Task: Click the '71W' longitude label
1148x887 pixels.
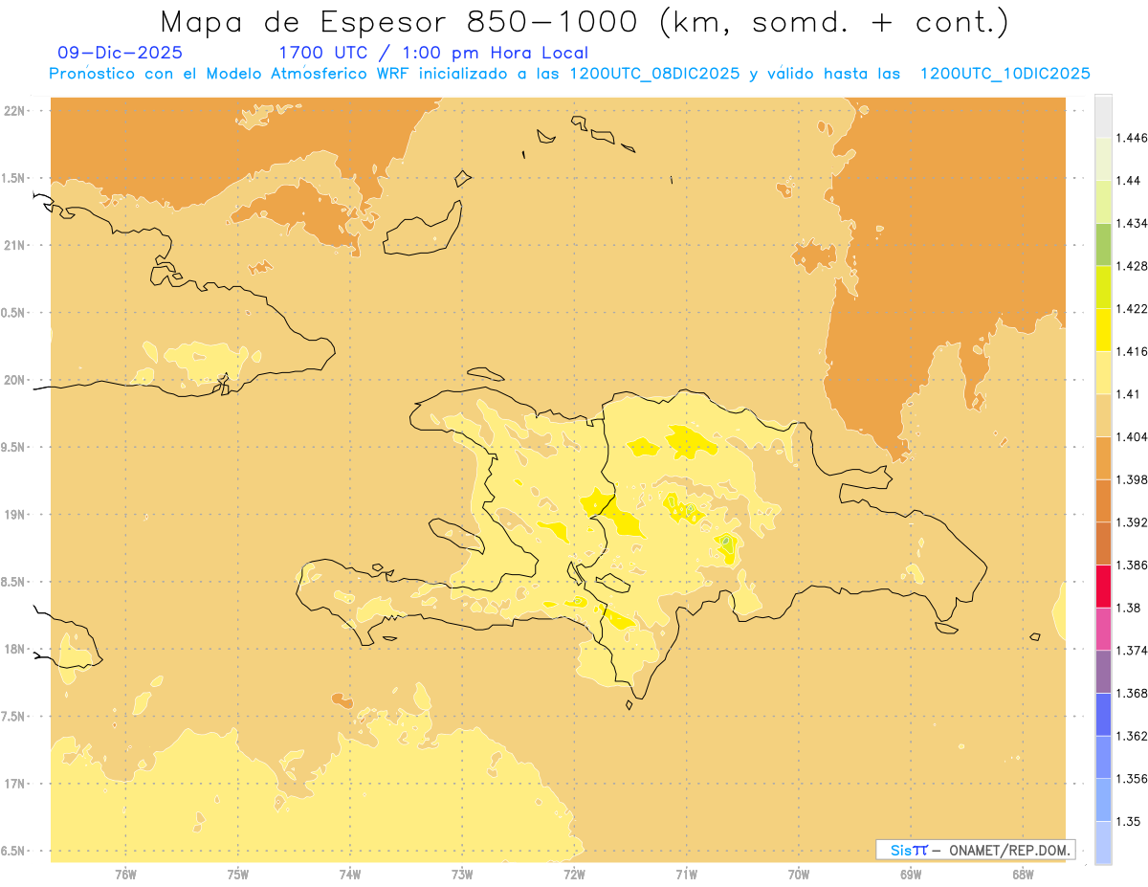Action: tap(686, 875)
